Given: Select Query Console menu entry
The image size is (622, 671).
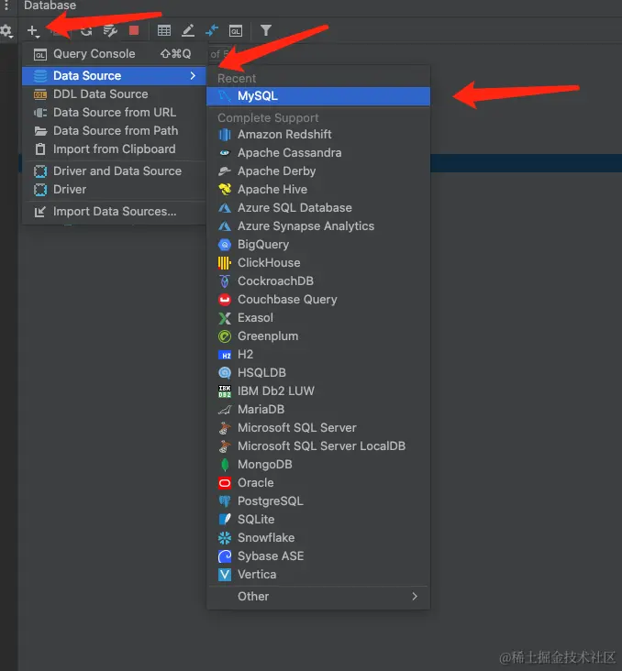Looking at the screenshot, I should coord(94,53).
